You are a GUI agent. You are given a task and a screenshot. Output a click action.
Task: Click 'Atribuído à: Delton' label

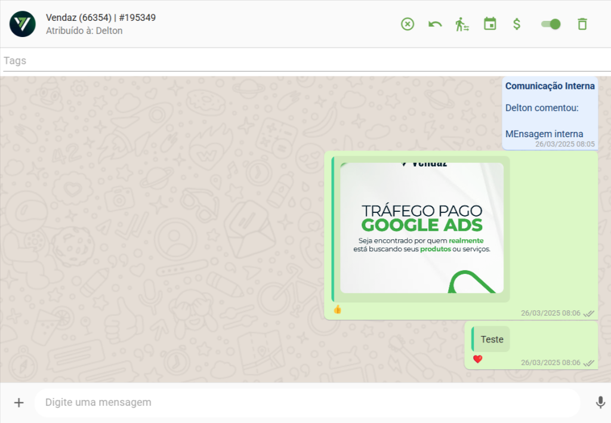84,31
